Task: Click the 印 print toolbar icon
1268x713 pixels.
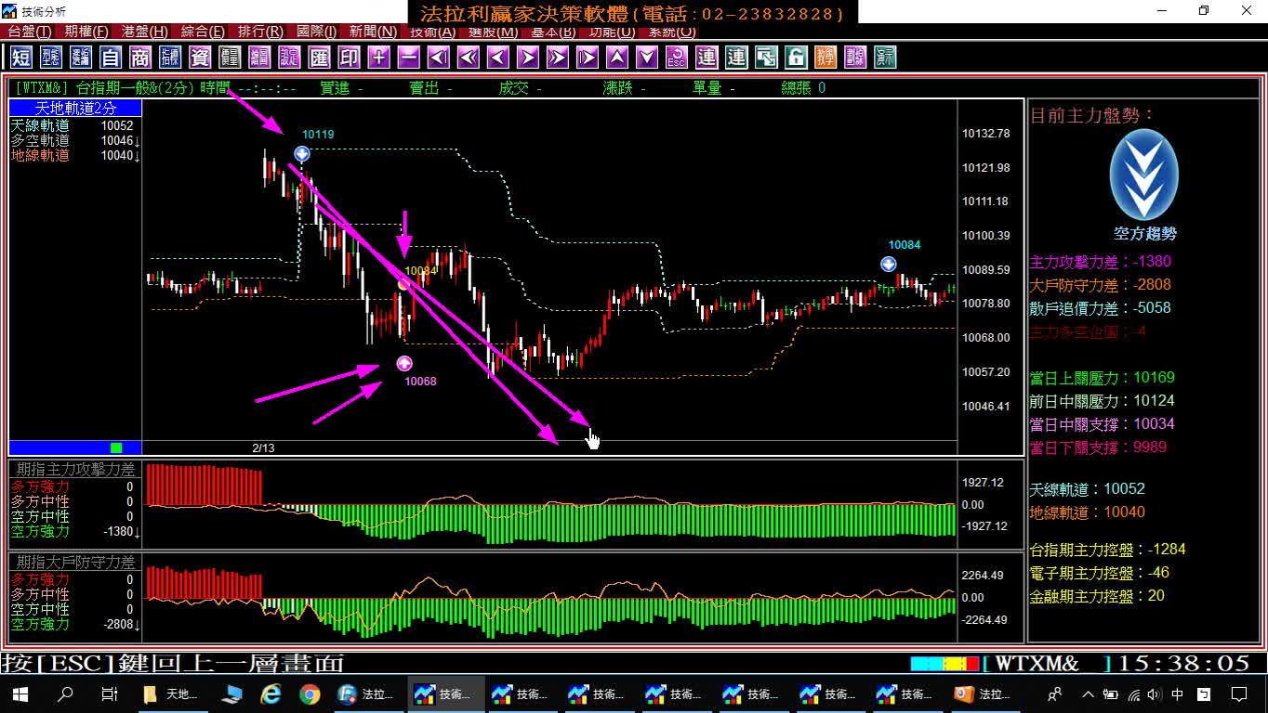Action: (349, 58)
